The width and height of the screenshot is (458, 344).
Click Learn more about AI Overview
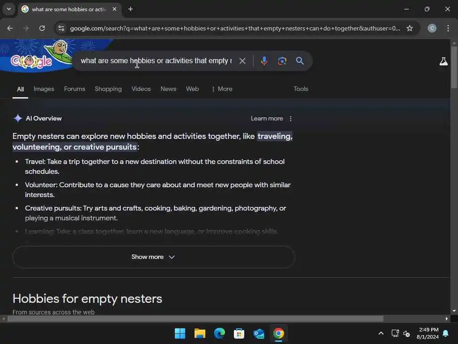pyautogui.click(x=267, y=118)
